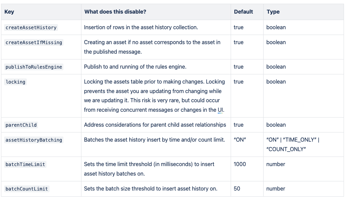Click the "Default" column header

point(243,12)
